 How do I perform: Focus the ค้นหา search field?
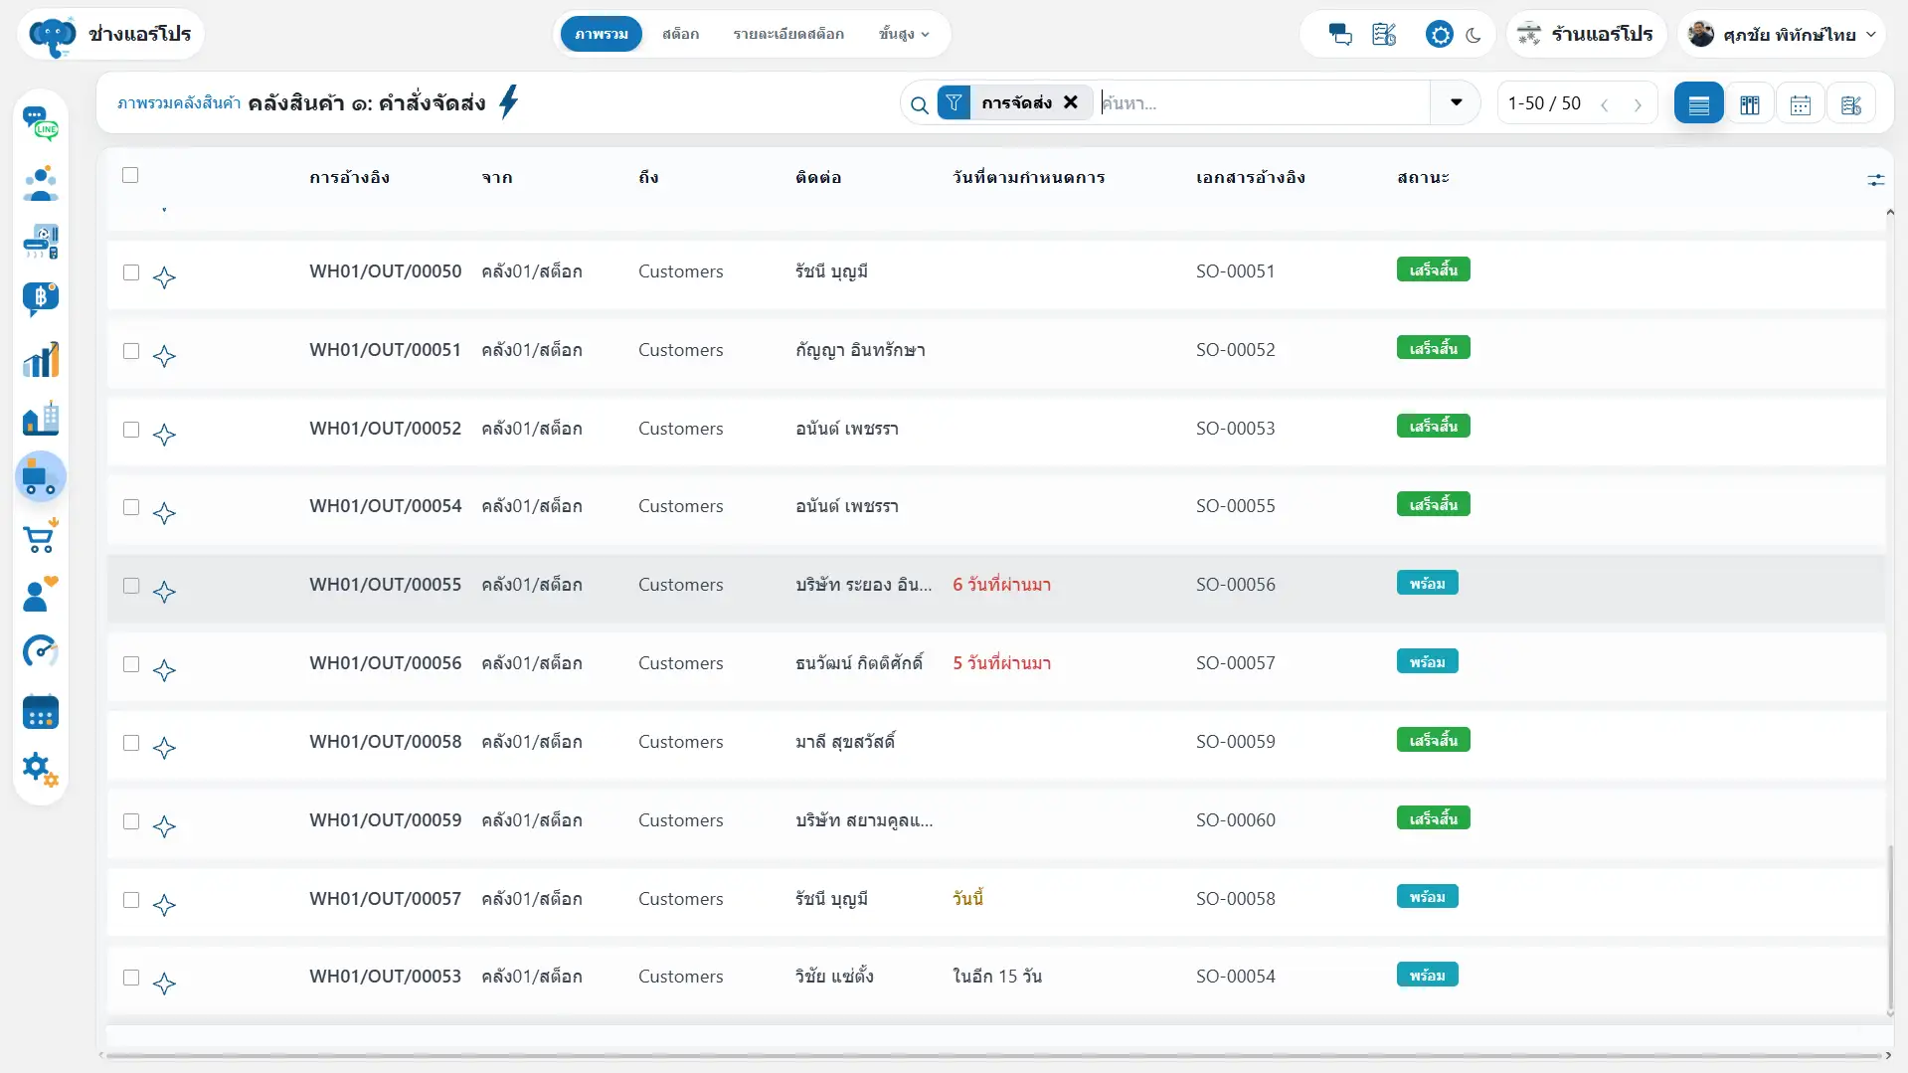click(x=1263, y=103)
